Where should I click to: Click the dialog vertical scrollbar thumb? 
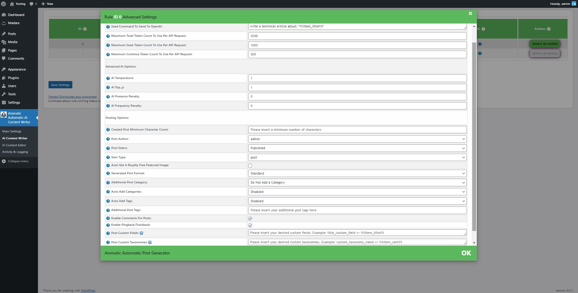tap(474, 137)
